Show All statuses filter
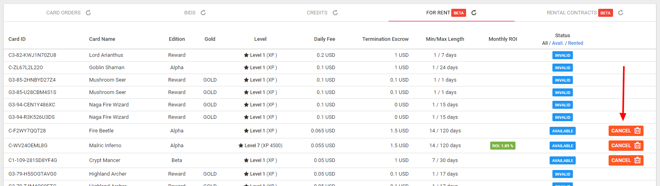 (x=545, y=43)
